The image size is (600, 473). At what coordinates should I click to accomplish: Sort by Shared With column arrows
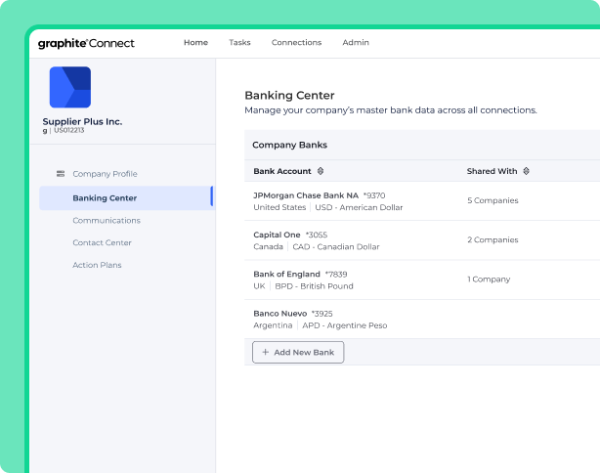(x=526, y=171)
